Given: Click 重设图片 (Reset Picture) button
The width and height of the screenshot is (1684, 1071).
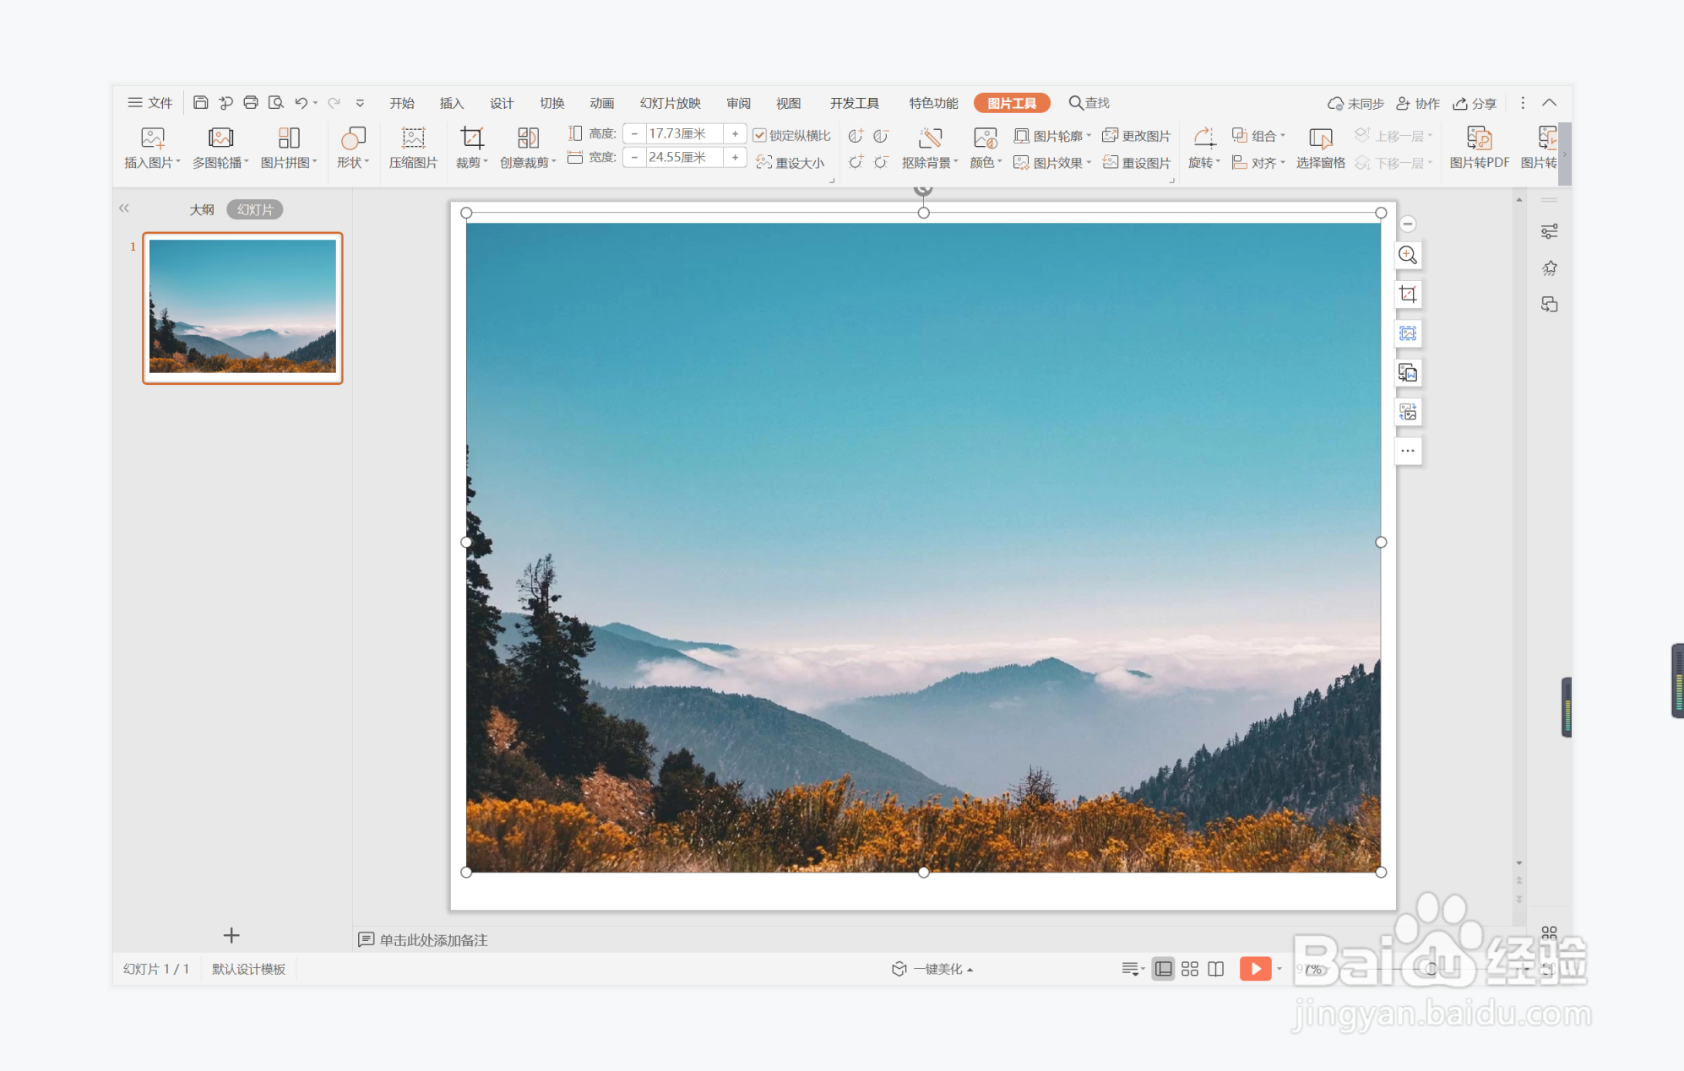Looking at the screenshot, I should coord(1137,162).
